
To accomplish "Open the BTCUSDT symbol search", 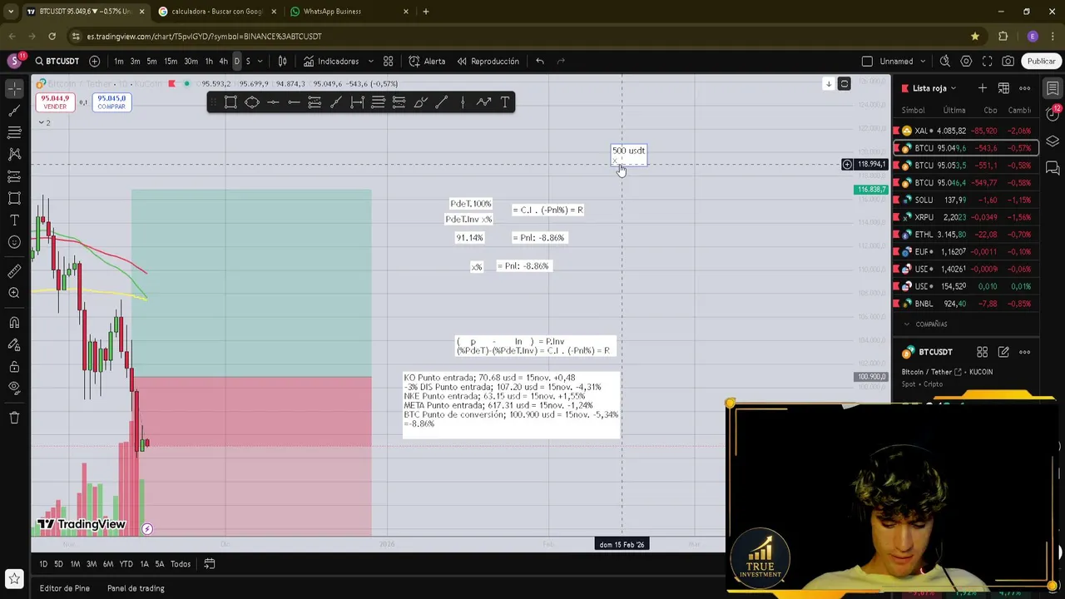I will (57, 61).
